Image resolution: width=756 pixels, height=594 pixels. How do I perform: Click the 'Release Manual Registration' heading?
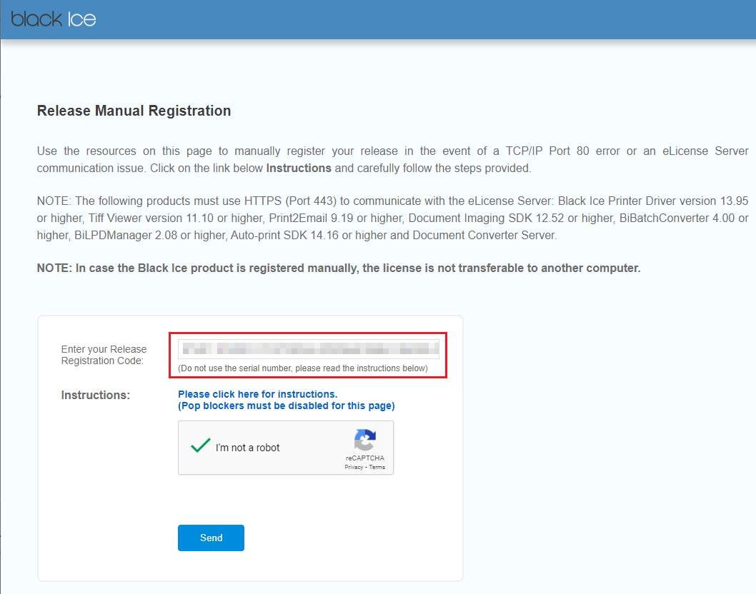(134, 111)
